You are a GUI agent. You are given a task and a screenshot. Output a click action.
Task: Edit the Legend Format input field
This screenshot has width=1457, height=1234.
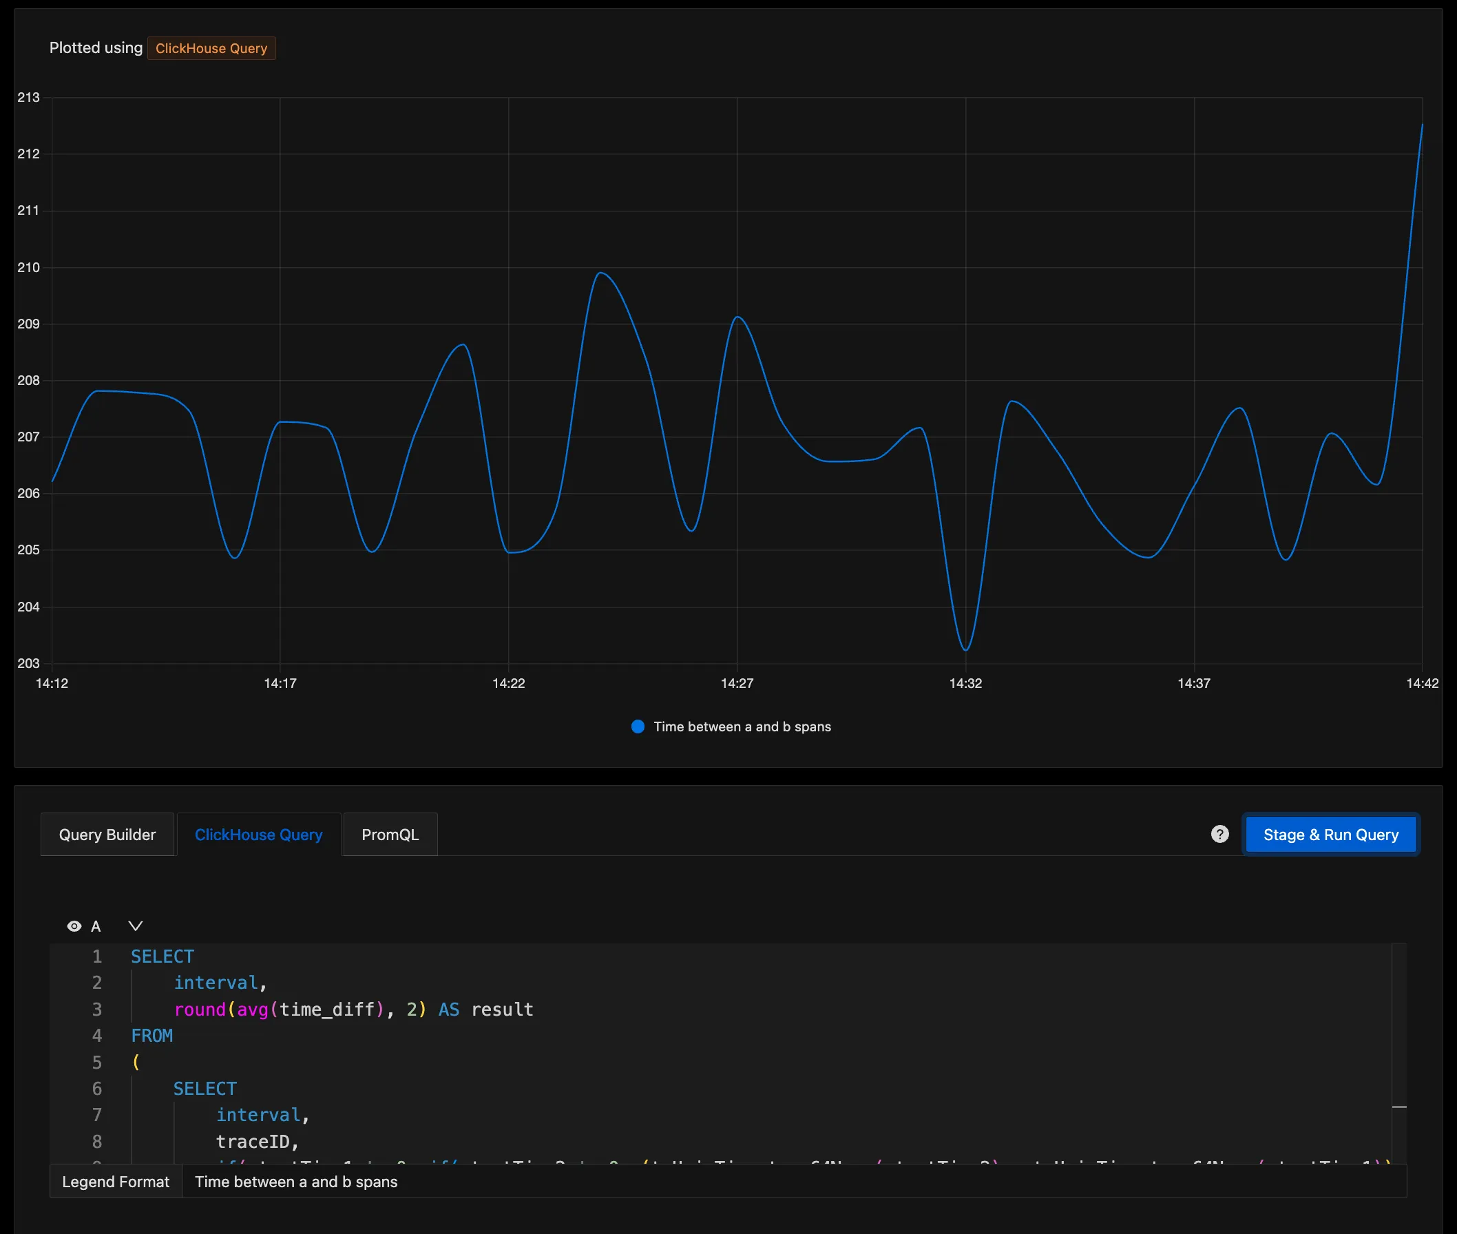(x=794, y=1182)
